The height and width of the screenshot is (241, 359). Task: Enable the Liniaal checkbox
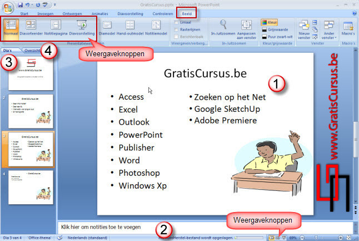coord(176,22)
